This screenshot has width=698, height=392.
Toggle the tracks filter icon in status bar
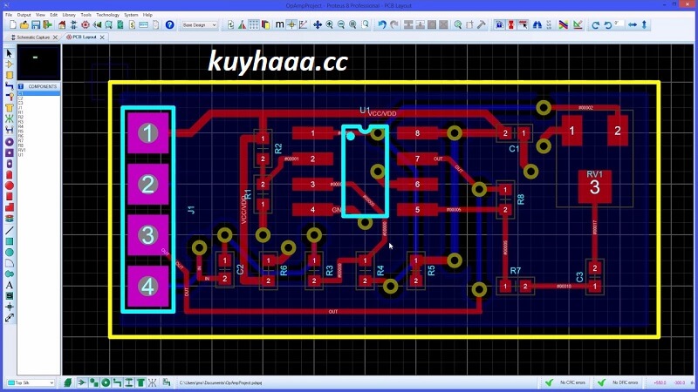click(117, 382)
